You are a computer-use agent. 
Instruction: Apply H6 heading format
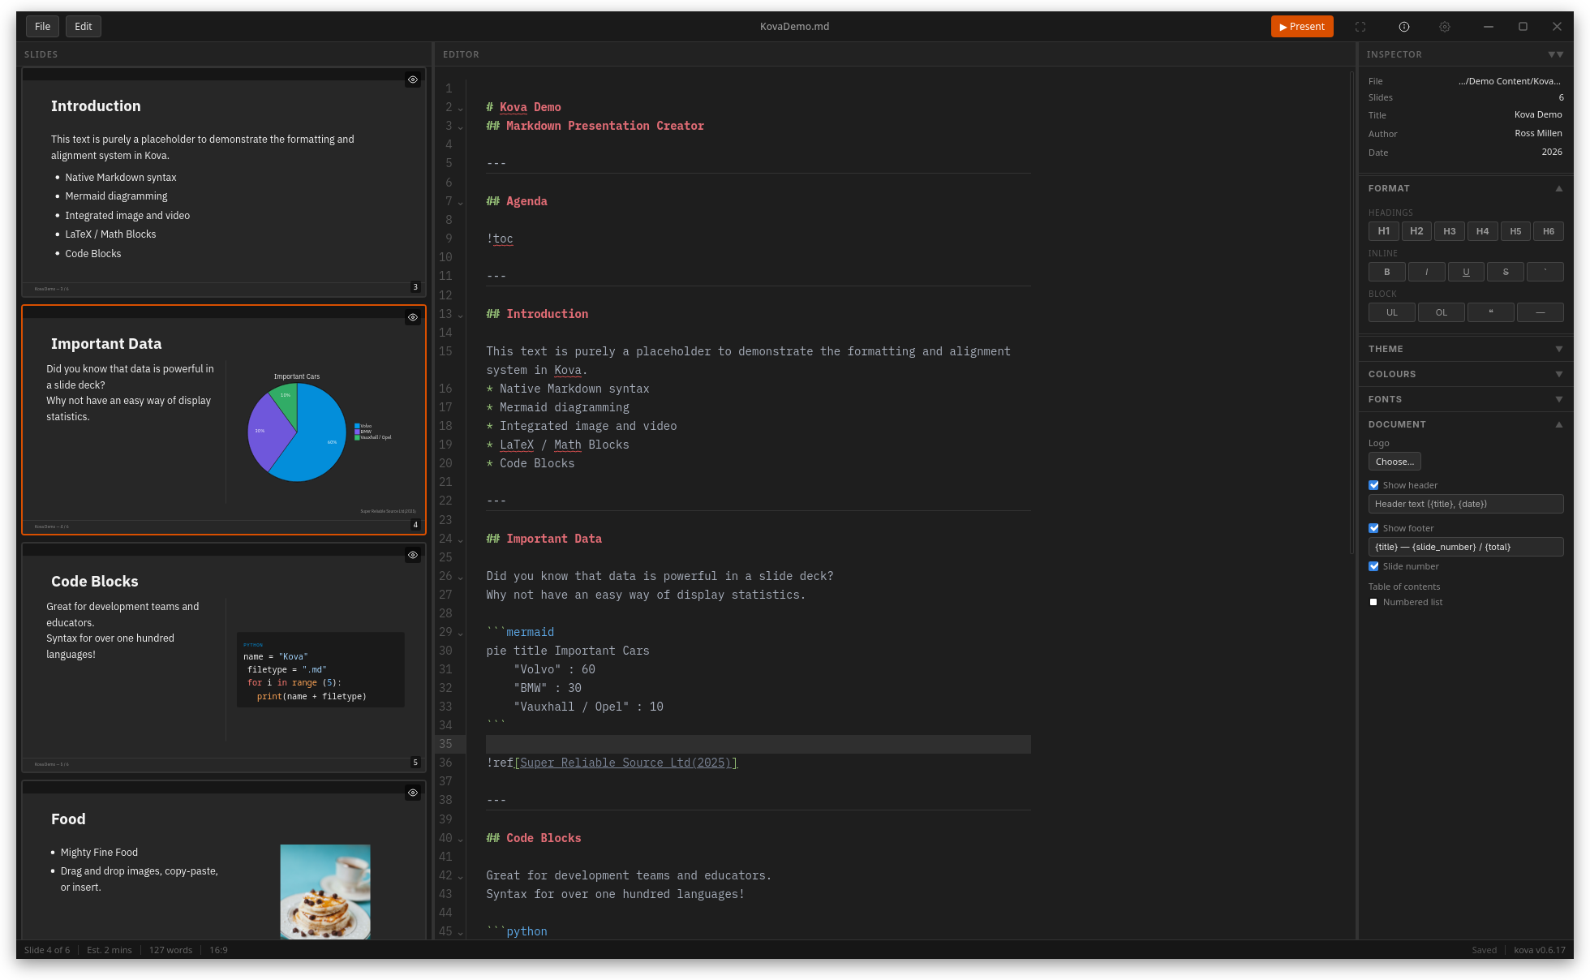click(x=1549, y=231)
